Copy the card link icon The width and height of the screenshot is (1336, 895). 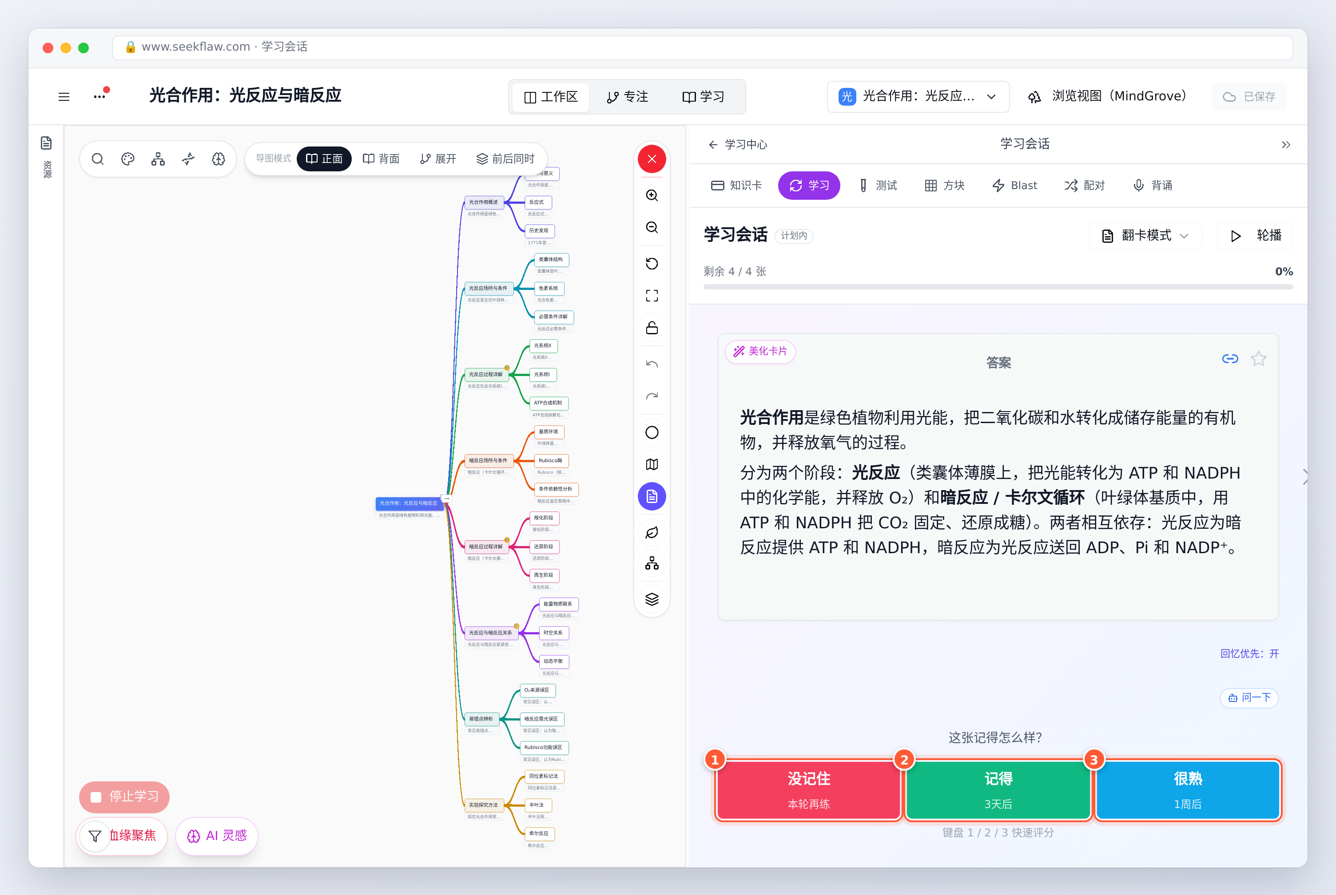click(x=1230, y=359)
